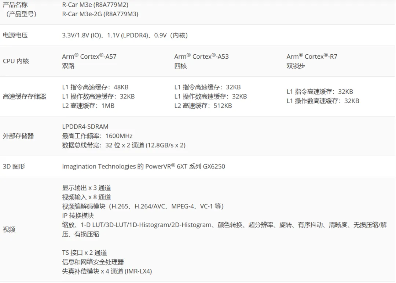The image size is (396, 283).
Task: Click the Arm Cortex-A57 cell
Action: pos(89,57)
